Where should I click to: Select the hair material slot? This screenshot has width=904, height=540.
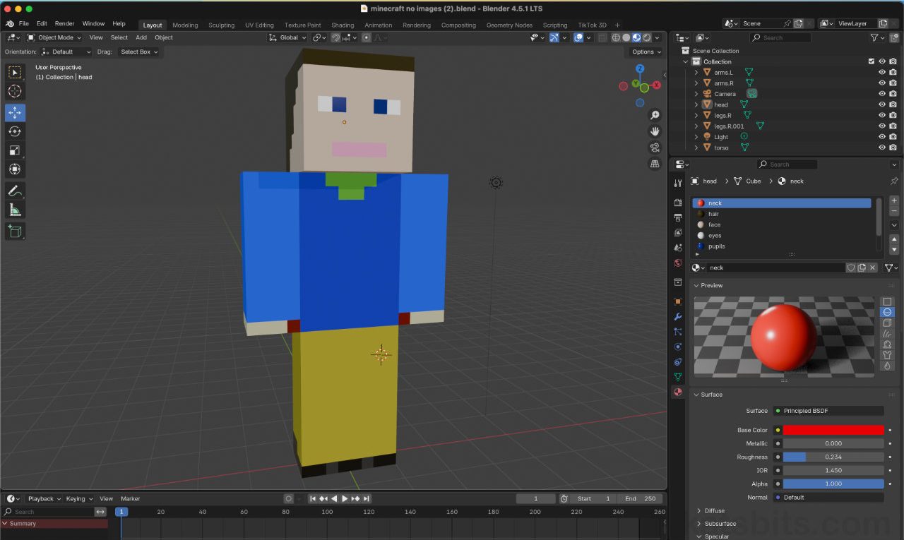coord(714,214)
